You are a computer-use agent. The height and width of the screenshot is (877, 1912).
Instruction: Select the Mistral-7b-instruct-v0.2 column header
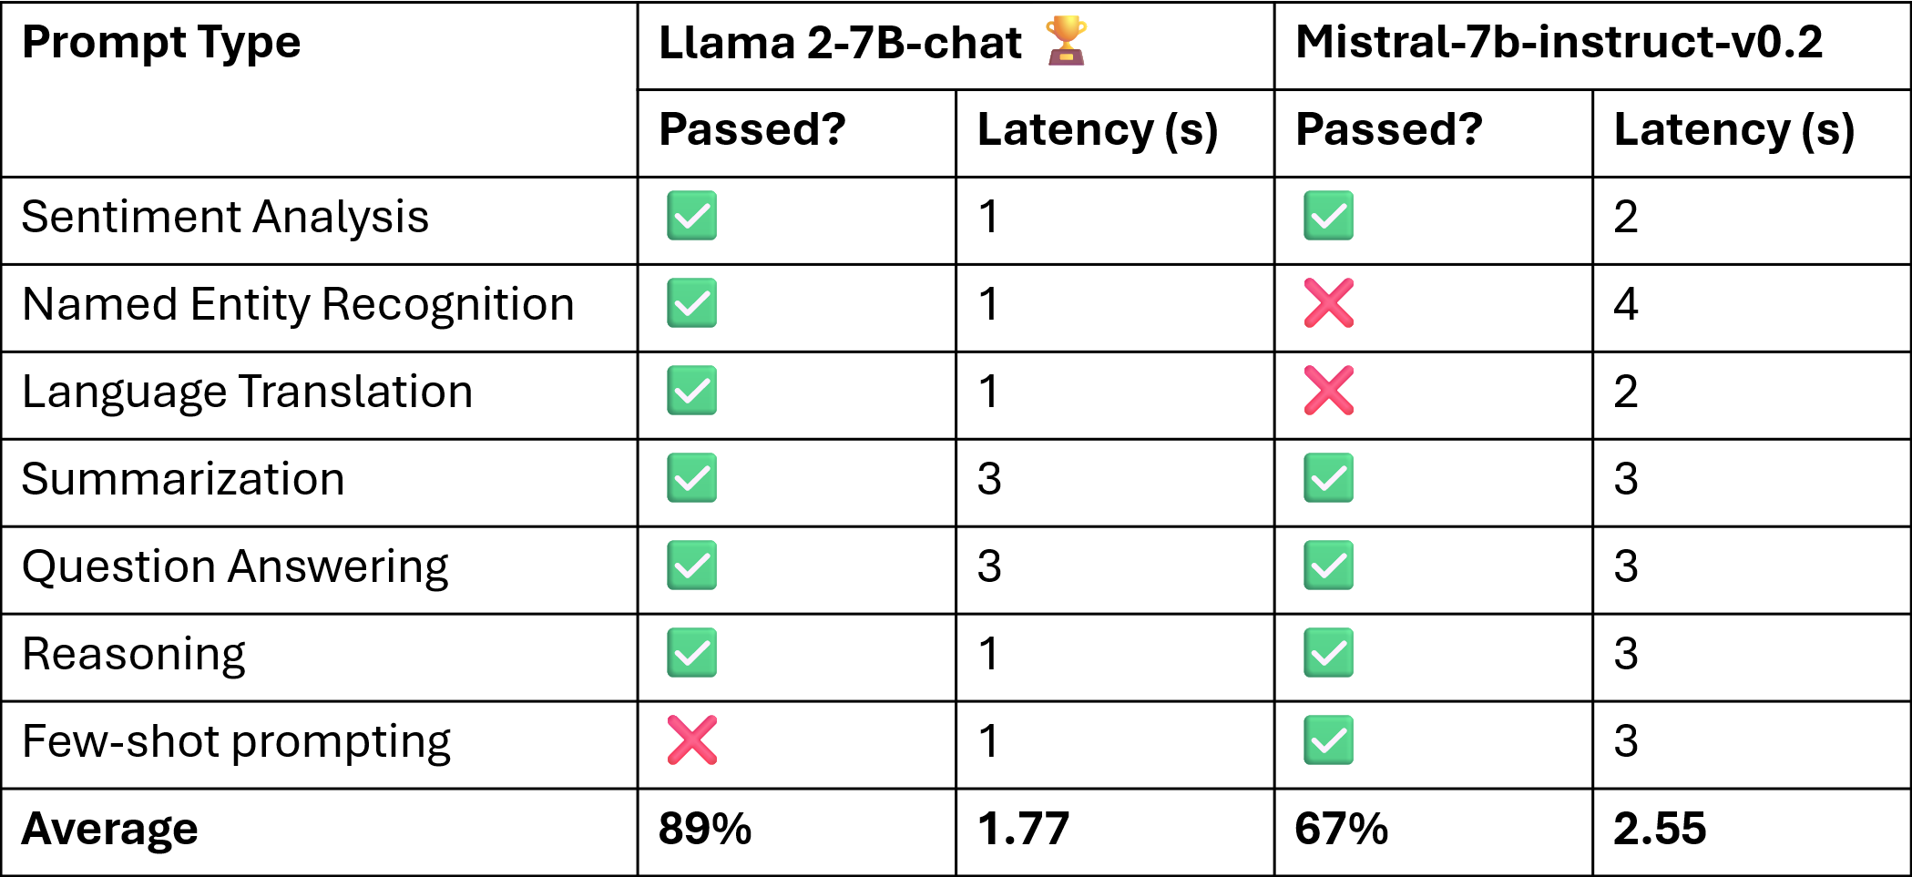point(1592,46)
